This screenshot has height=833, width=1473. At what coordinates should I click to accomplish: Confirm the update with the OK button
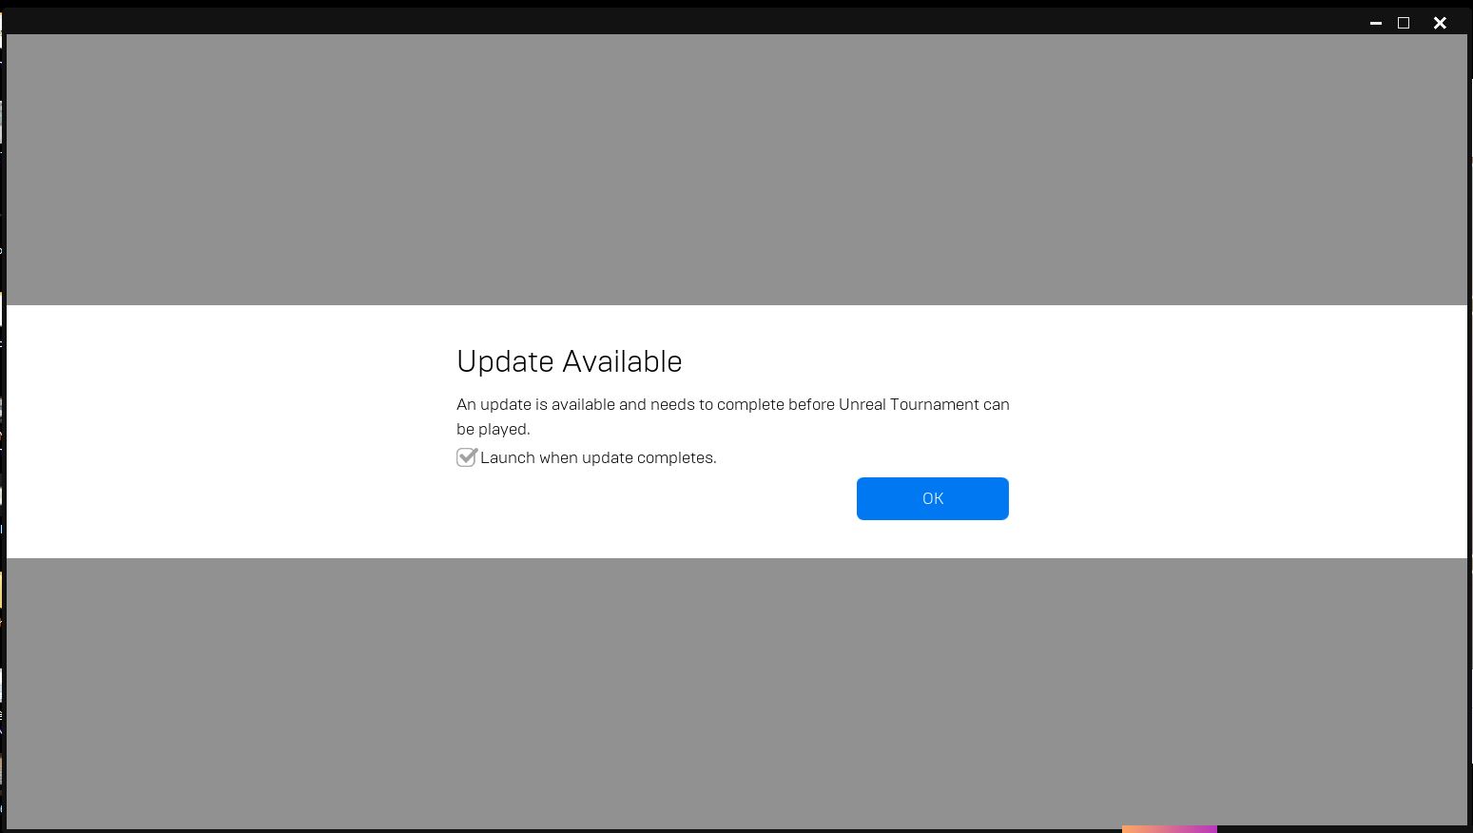[x=932, y=498]
